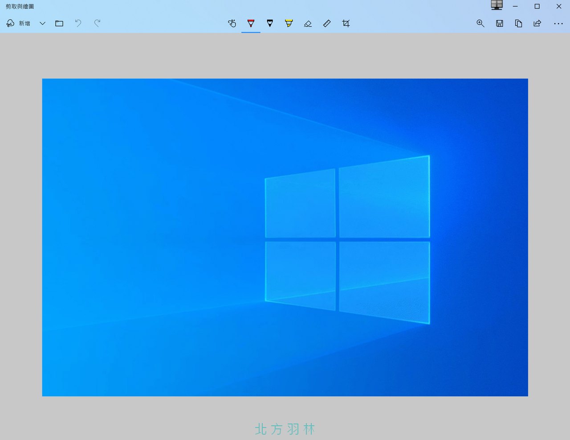This screenshot has width=570, height=440.
Task: Click the zoom magnifier icon
Action: click(480, 23)
